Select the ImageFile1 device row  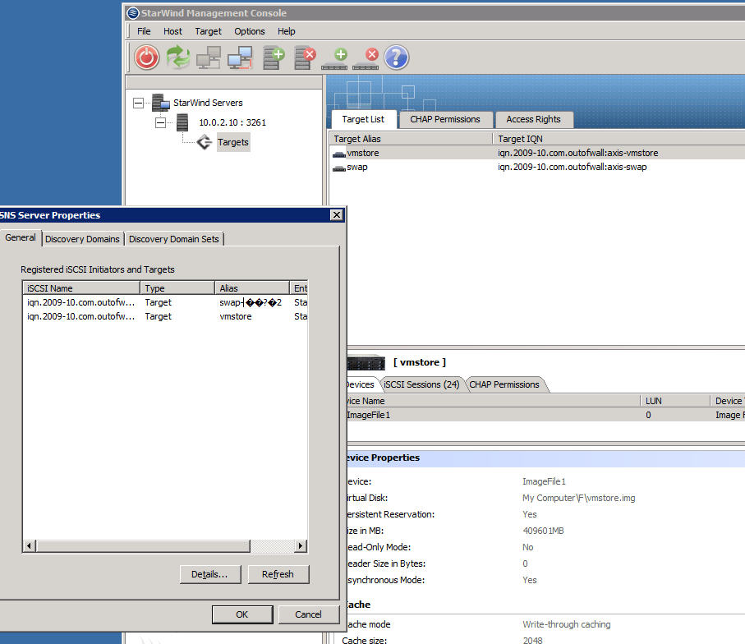[546, 415]
